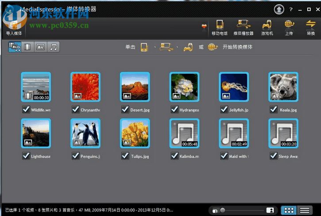Screen dimensions: 321x216
Task: Click the thumbnail size slider handle
Action: (223, 210)
